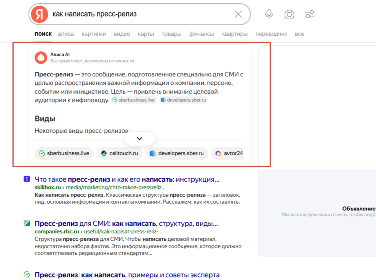Clear the search query with X icon
Image resolution: width=376 pixels, height=280 pixels.
[x=238, y=14]
